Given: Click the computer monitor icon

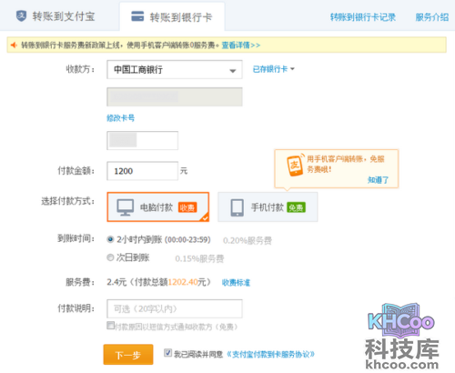Looking at the screenshot, I should tap(126, 207).
